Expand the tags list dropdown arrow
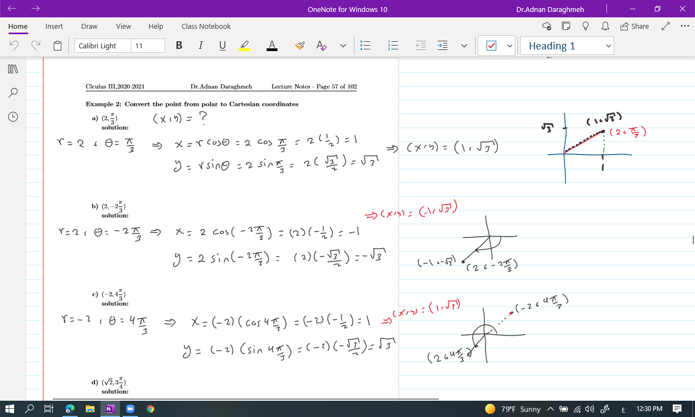Viewport: 695px width, 417px height. (510, 46)
